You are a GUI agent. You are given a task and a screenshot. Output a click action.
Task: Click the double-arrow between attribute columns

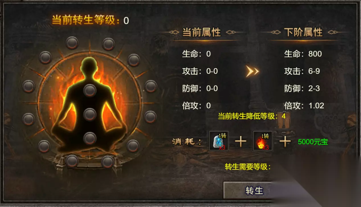(252, 71)
